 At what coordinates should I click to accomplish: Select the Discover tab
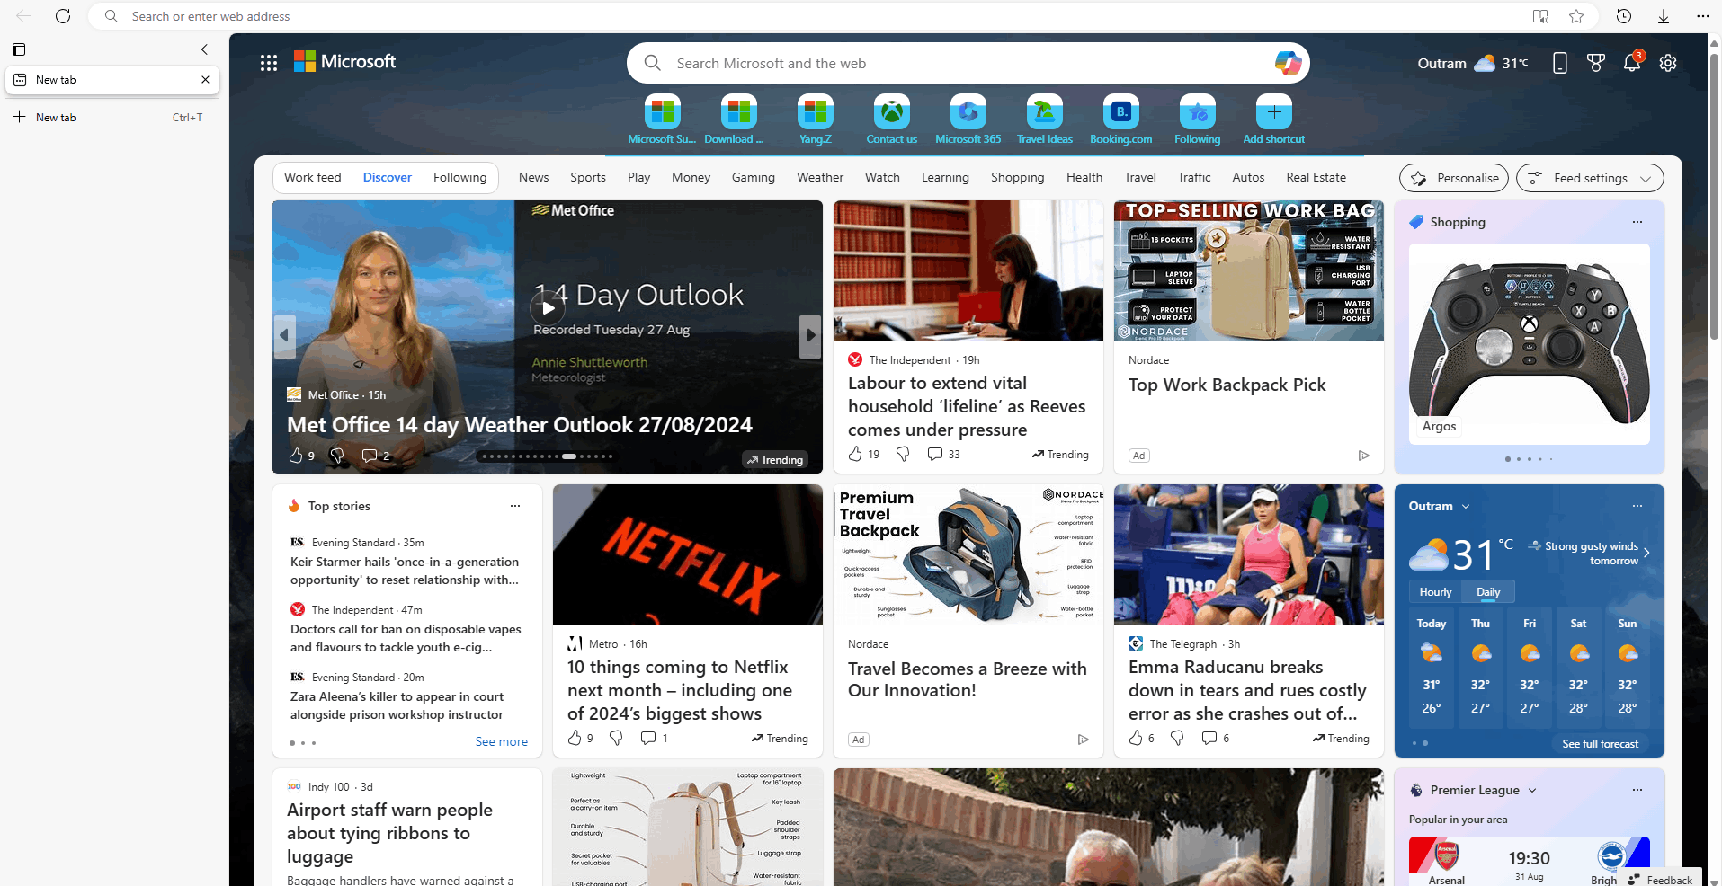(388, 177)
